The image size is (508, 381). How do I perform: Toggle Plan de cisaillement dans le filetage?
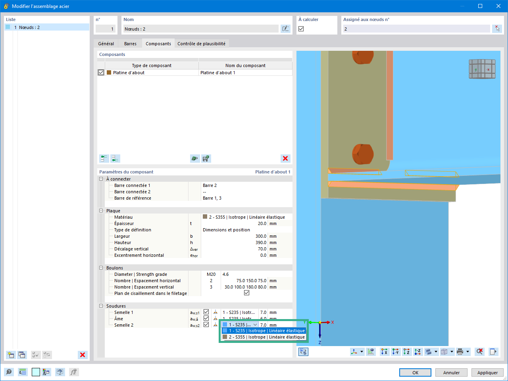point(246,293)
